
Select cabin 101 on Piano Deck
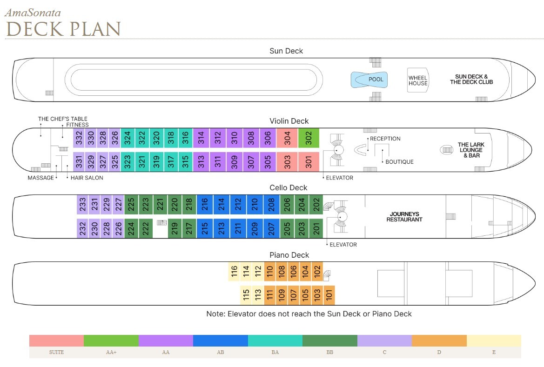pyautogui.click(x=329, y=295)
